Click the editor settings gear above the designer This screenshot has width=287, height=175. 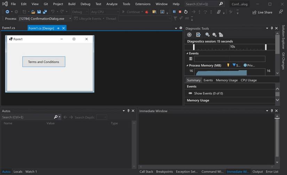click(x=181, y=28)
